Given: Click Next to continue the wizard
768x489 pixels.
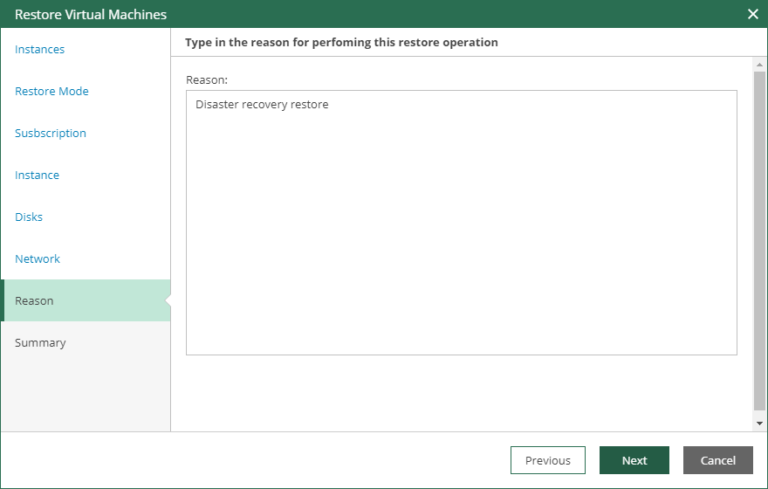Looking at the screenshot, I should (634, 460).
